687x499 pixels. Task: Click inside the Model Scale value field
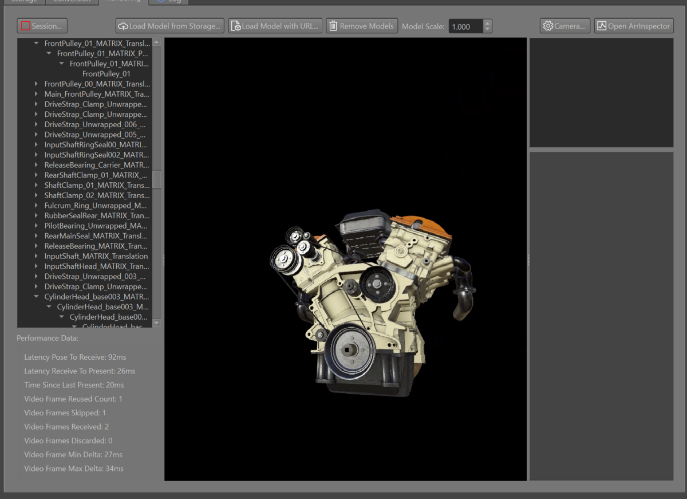[465, 26]
